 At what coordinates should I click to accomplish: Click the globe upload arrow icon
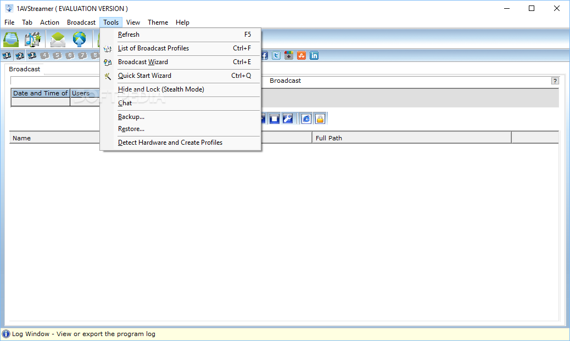[79, 39]
